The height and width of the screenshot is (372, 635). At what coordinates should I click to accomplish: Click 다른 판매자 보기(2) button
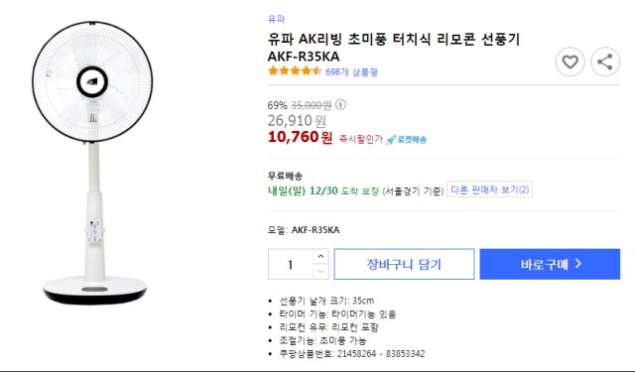click(489, 189)
